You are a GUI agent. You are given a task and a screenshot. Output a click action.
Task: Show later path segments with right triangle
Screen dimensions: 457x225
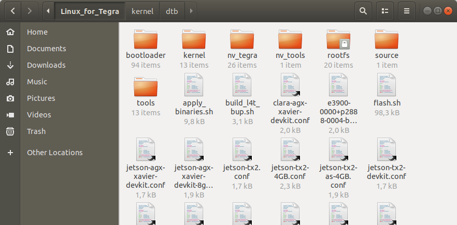click(x=191, y=11)
